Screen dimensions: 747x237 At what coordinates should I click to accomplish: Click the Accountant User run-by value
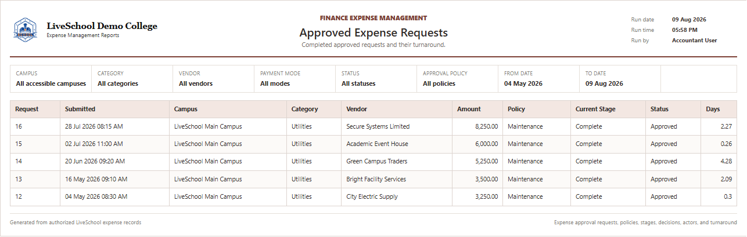click(x=694, y=41)
